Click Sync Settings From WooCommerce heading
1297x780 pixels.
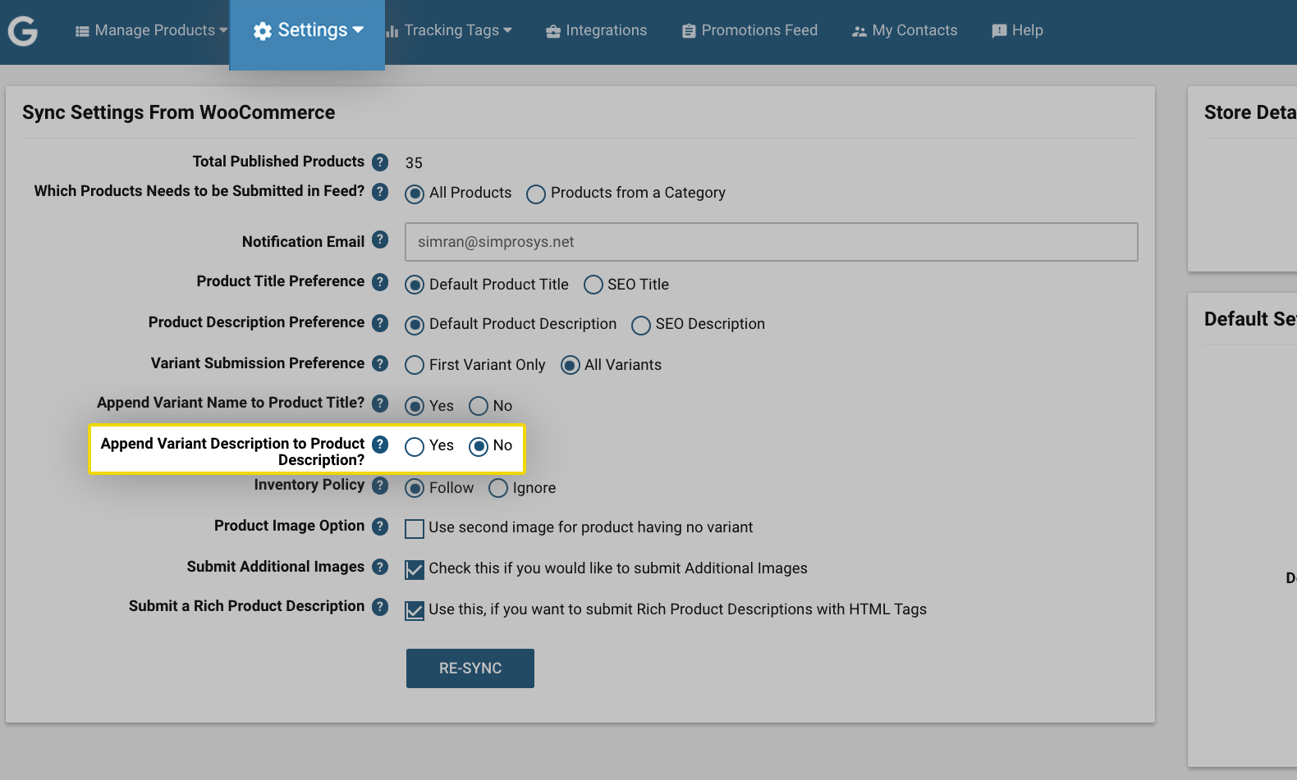(178, 112)
